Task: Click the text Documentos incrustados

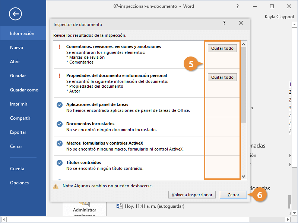Action: pos(90,124)
